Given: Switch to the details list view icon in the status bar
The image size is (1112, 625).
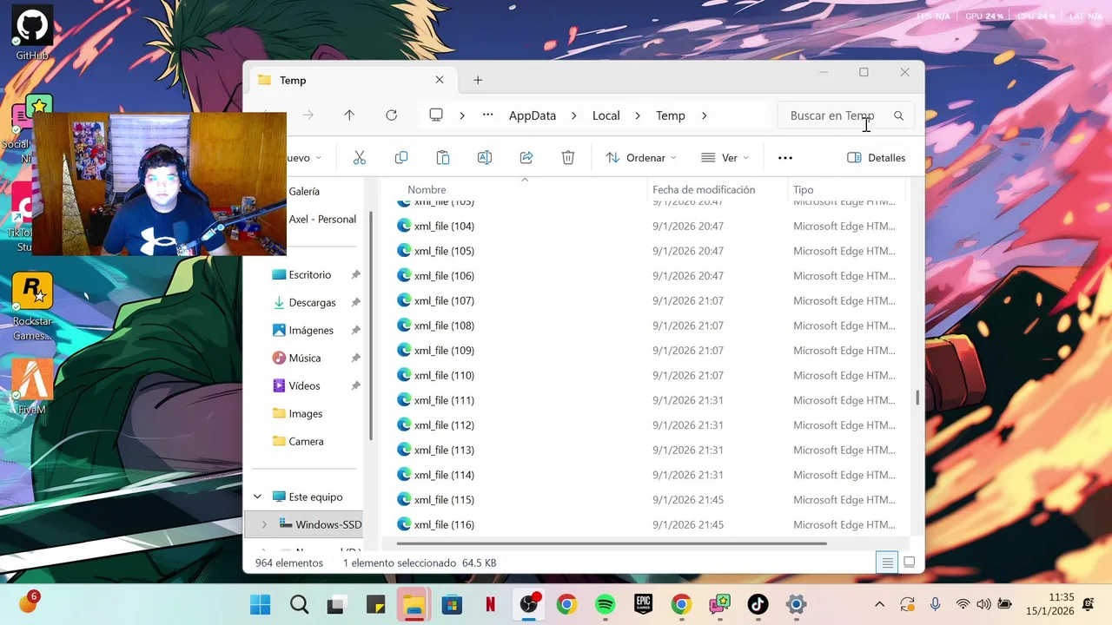Looking at the screenshot, I should coord(887,562).
